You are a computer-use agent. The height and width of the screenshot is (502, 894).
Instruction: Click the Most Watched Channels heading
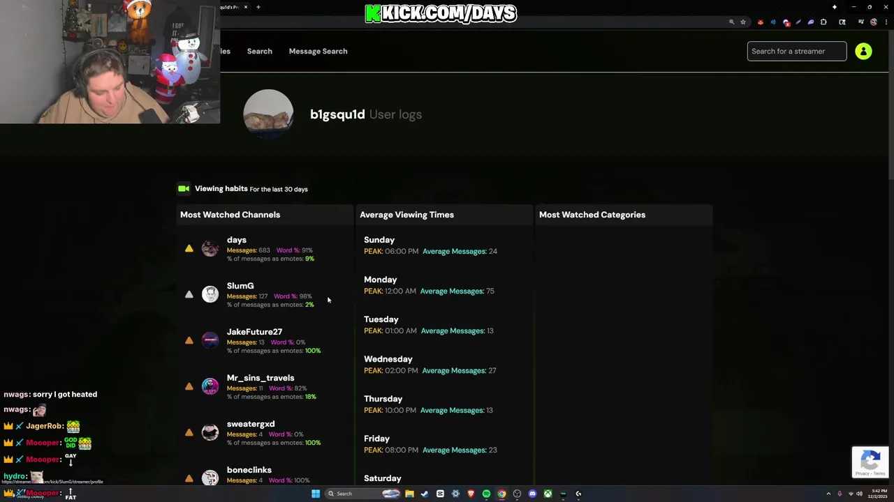[x=230, y=215]
